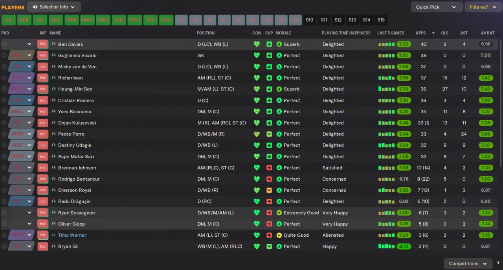The height and width of the screenshot is (270, 503).
Task: Toggle the pick circle for Bryan Gil
Action: point(4,246)
